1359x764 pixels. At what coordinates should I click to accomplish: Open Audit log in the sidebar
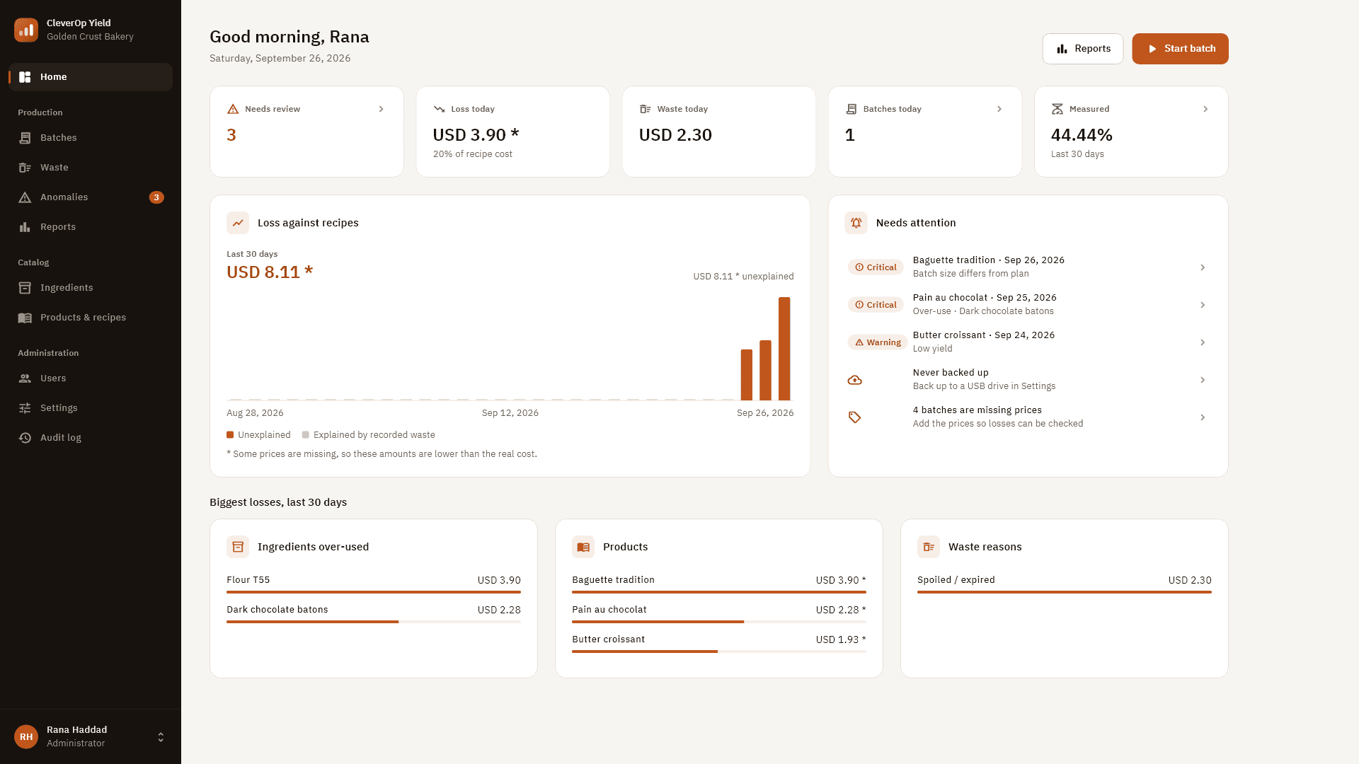(91, 438)
